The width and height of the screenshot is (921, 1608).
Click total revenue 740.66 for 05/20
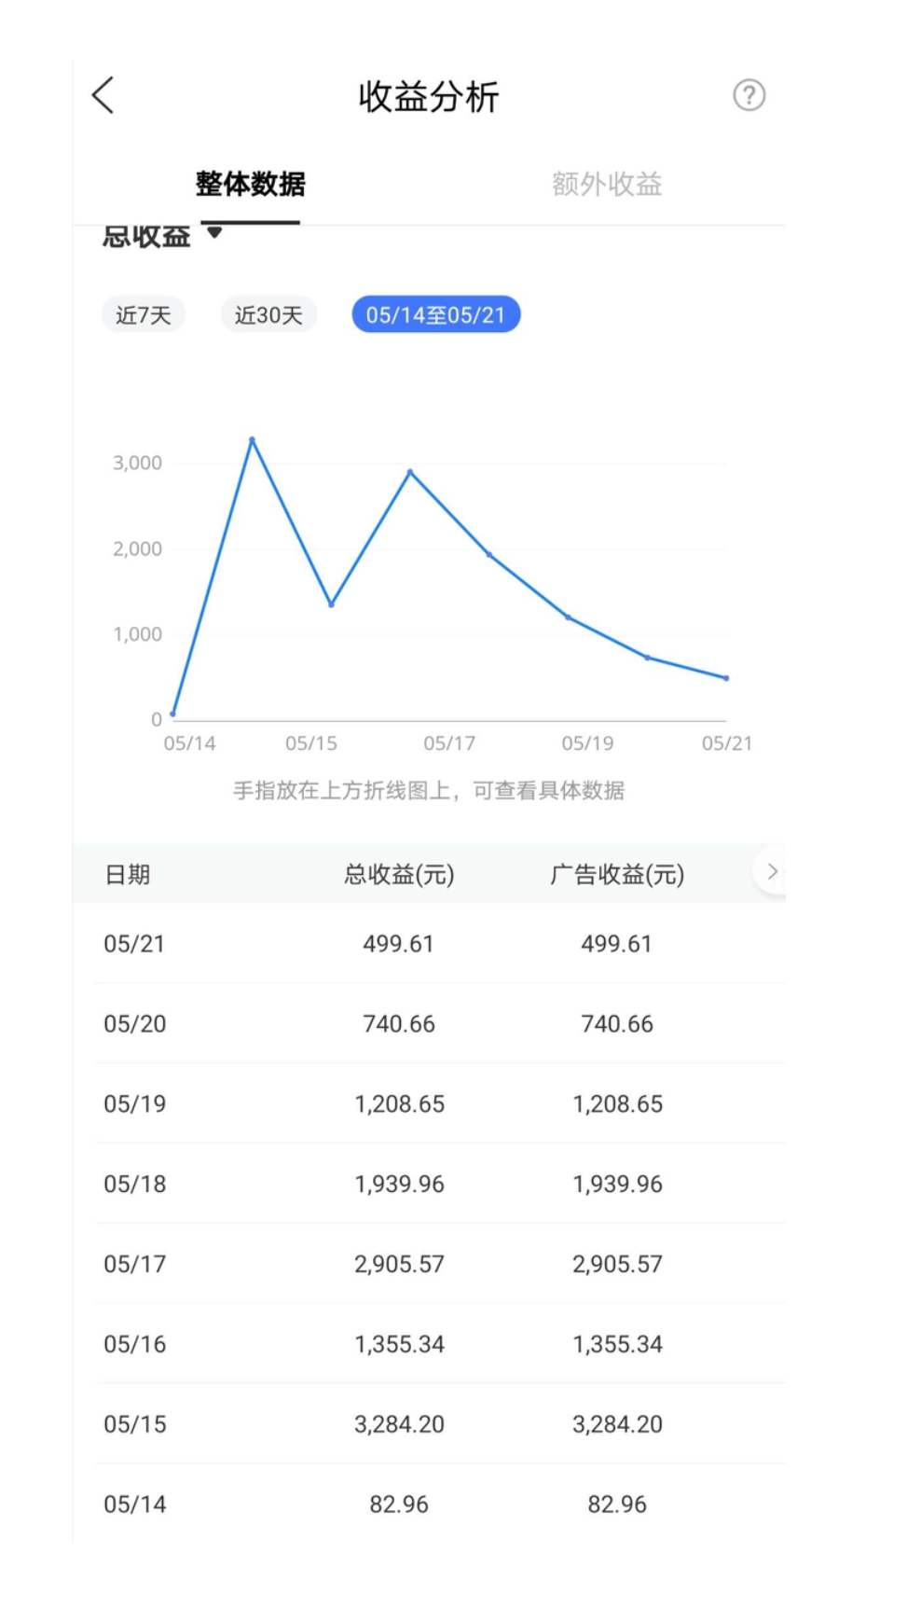pos(399,1024)
